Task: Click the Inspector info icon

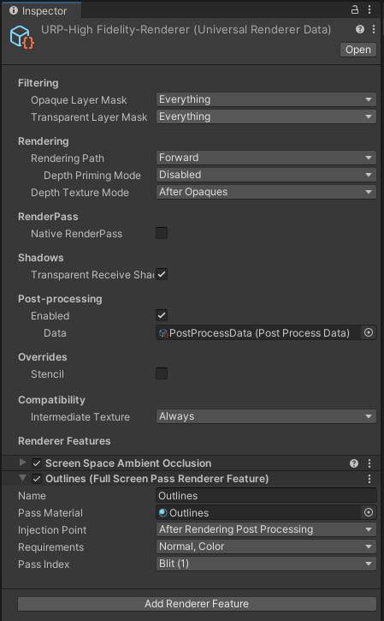Action: tap(14, 10)
